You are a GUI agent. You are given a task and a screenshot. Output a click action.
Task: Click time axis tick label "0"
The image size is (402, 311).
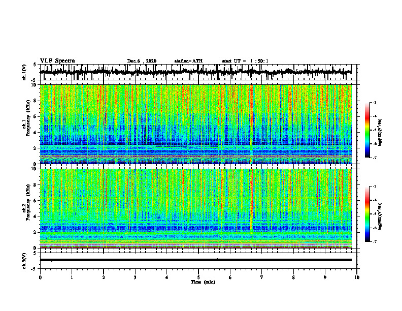(40, 277)
